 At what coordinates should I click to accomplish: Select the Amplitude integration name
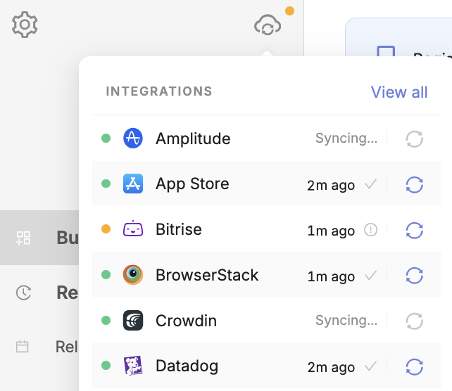[193, 139]
